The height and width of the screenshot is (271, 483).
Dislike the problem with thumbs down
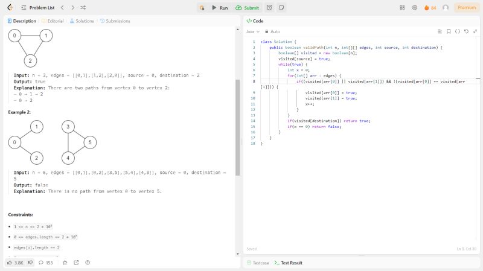(x=30, y=263)
